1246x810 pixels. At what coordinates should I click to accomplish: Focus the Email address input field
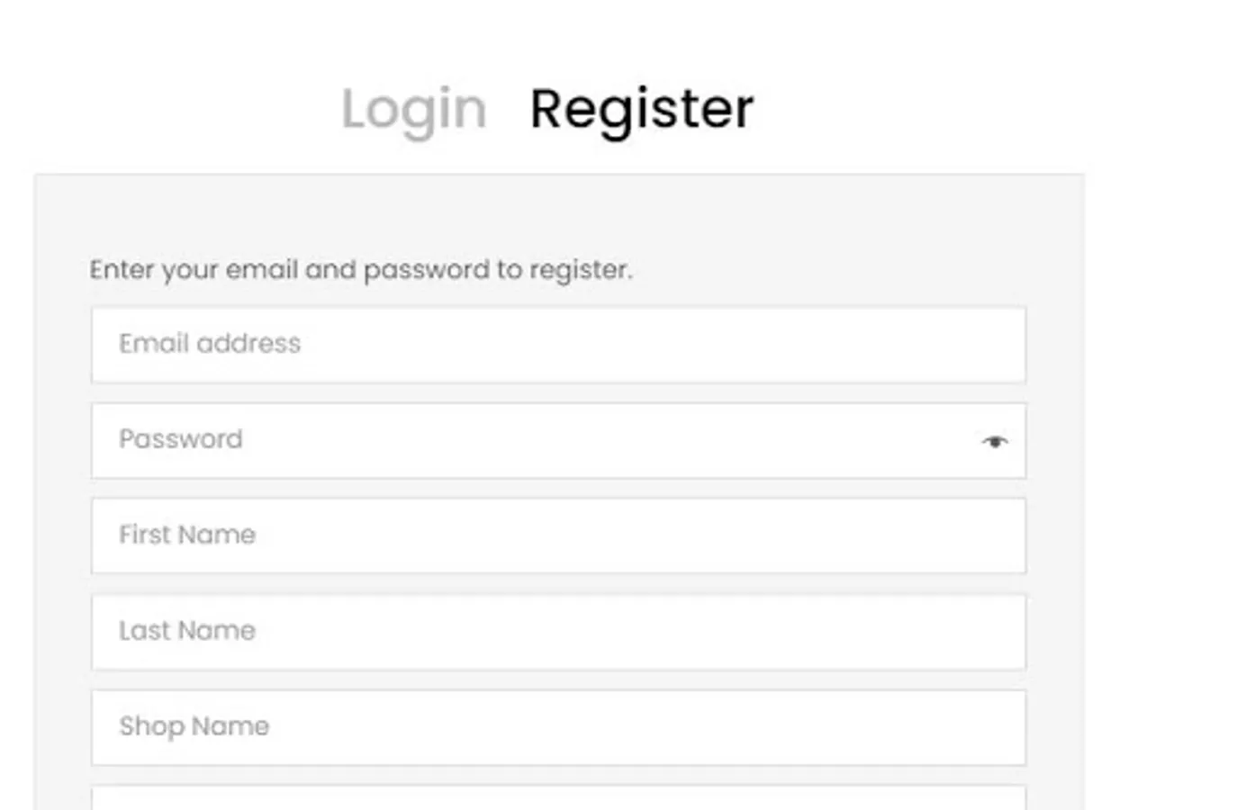(558, 345)
